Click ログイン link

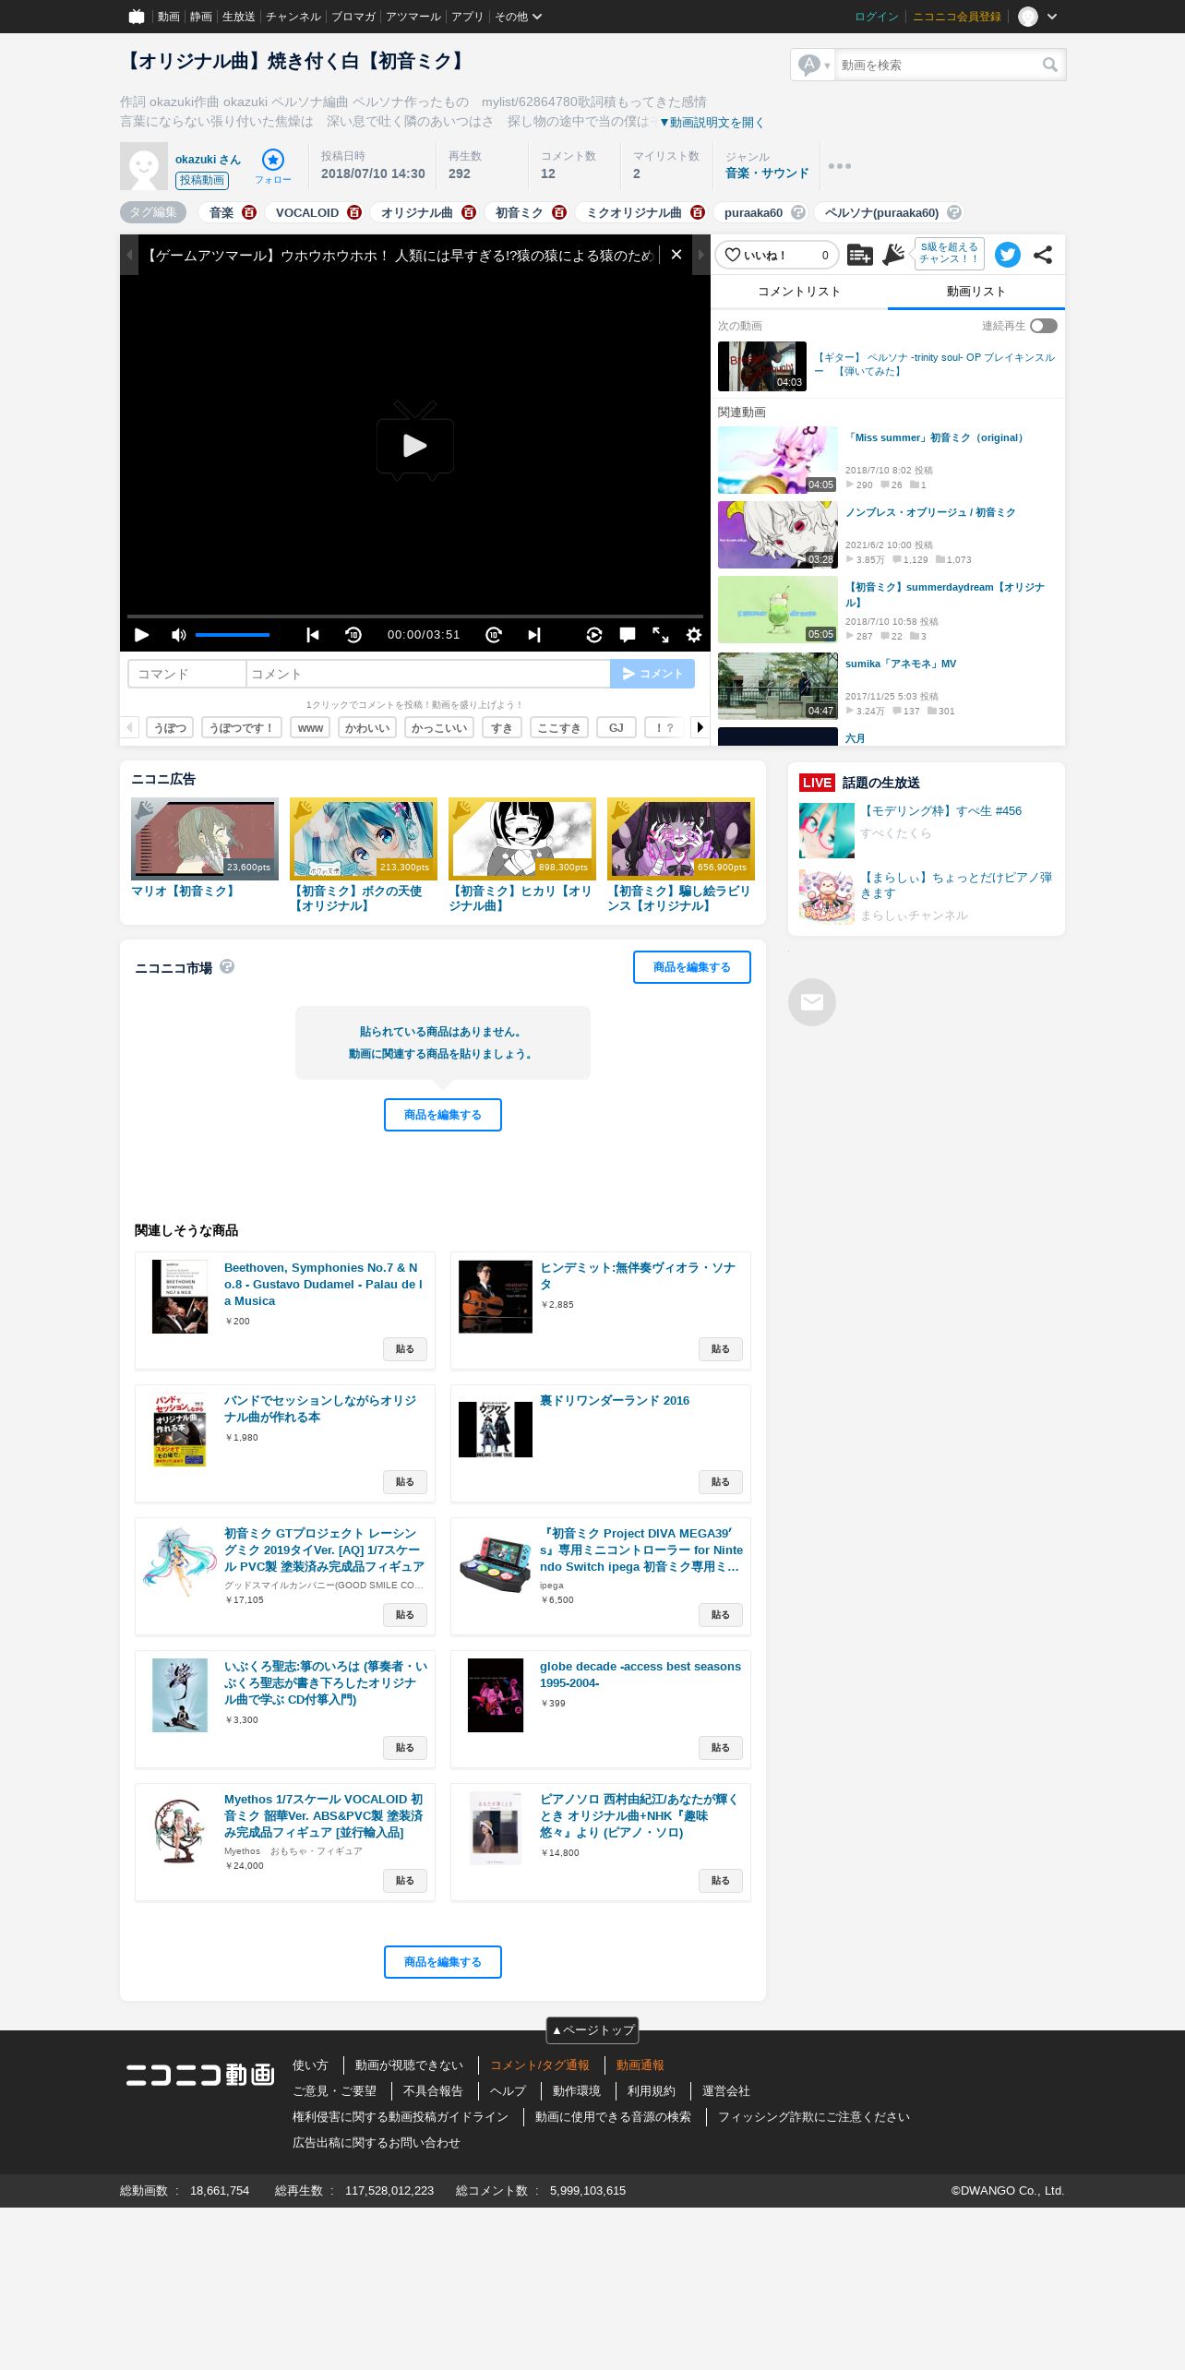coord(876,17)
